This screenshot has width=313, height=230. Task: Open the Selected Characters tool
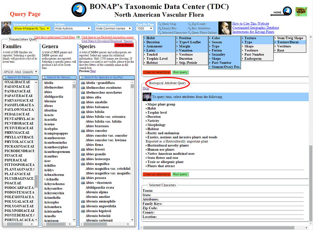tap(173, 33)
